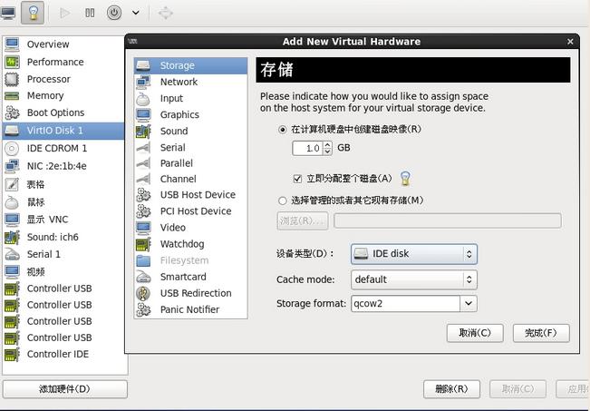Open the IDE disk device type dropdown
590x411 pixels.
click(x=413, y=254)
